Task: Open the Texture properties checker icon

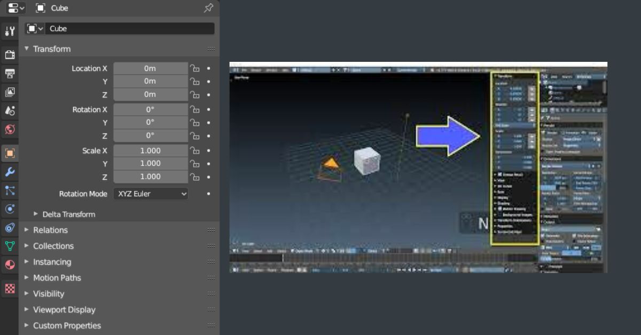Action: click(10, 289)
